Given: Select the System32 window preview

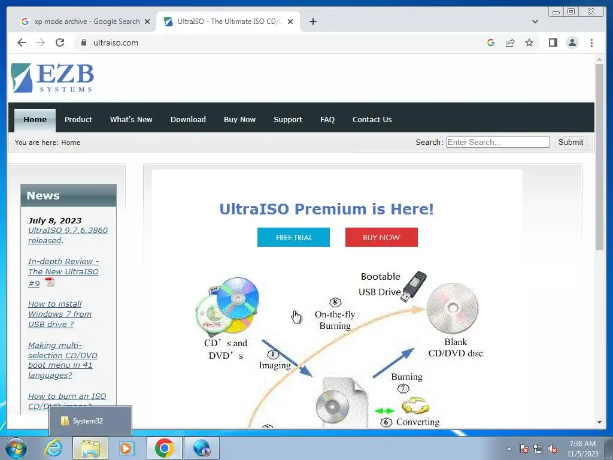Looking at the screenshot, I should click(90, 421).
